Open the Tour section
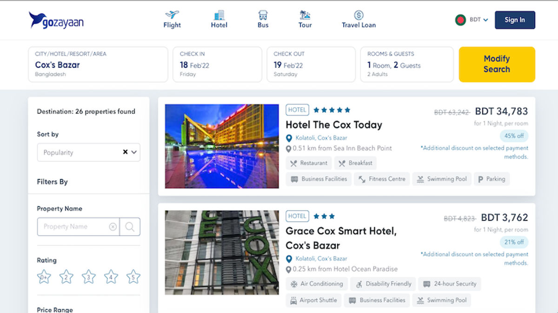 point(304,19)
